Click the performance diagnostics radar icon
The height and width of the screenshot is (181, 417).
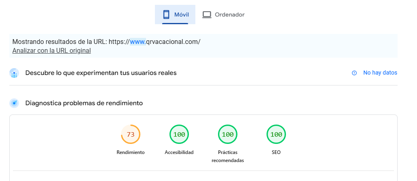[14, 103]
